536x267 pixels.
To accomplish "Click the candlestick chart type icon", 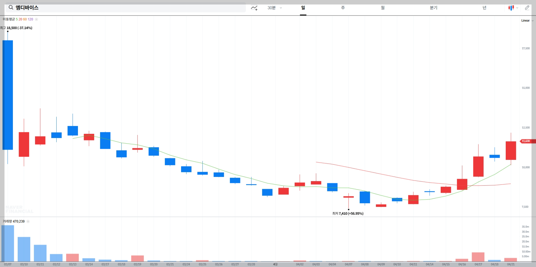I will (x=511, y=8).
